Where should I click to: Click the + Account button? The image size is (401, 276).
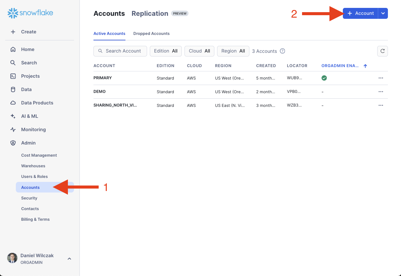[361, 13]
